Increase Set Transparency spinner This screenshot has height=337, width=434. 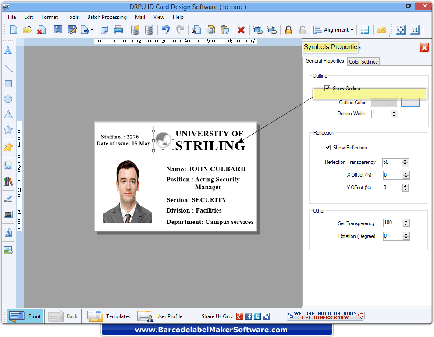(x=406, y=221)
